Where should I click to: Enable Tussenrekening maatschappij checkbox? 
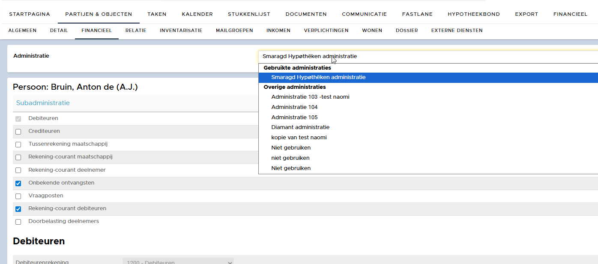click(18, 144)
